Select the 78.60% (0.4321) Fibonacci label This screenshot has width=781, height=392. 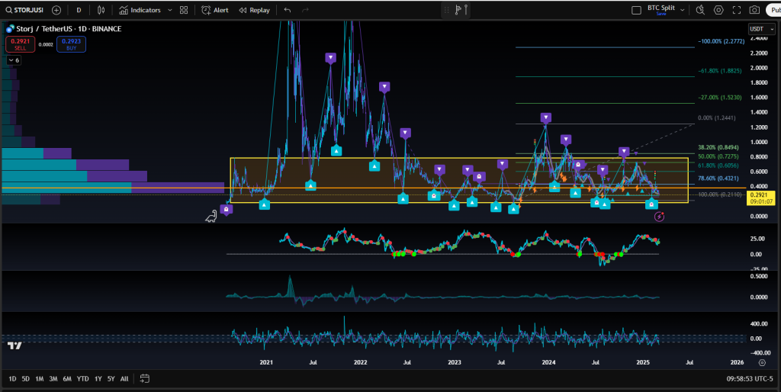pos(718,178)
